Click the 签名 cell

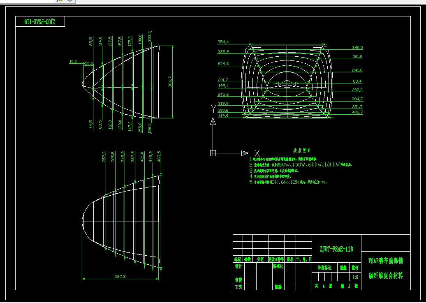(290, 259)
